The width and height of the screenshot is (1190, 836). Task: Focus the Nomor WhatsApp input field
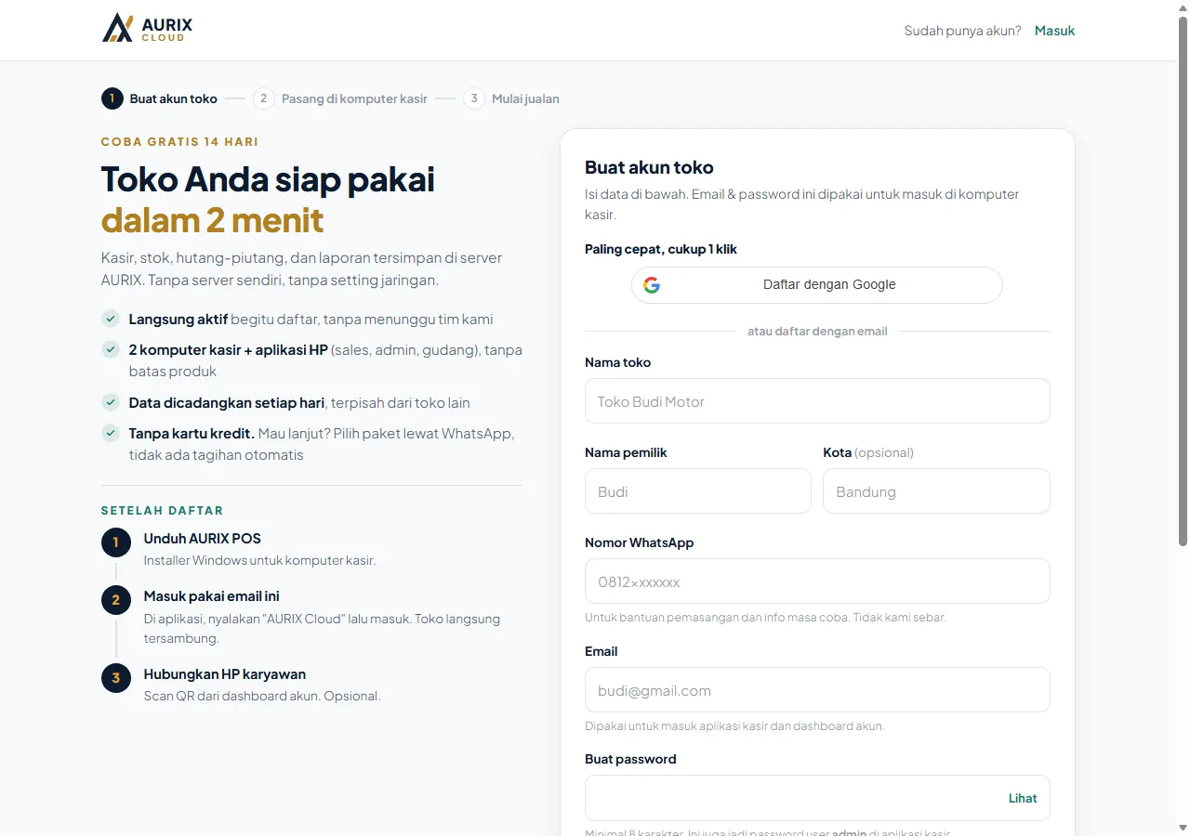coord(817,581)
